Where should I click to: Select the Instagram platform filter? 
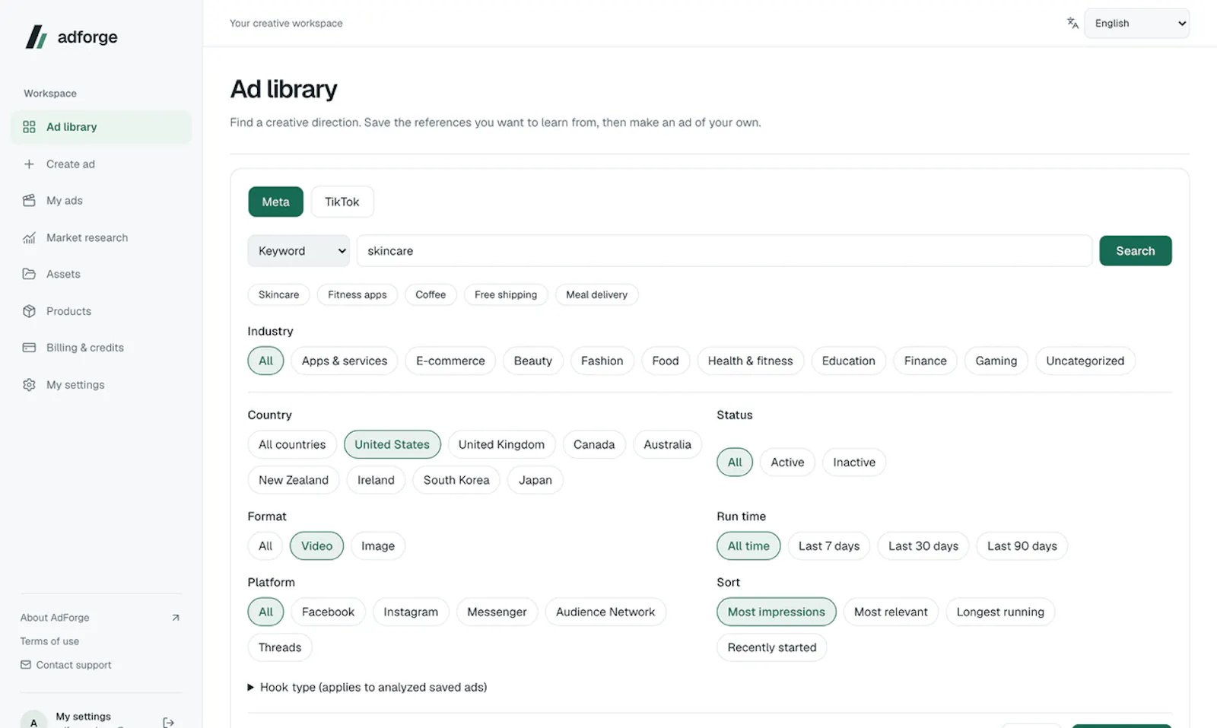coord(411,612)
